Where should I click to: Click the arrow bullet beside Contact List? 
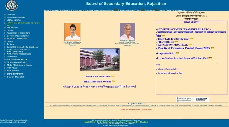[x=5, y=57]
